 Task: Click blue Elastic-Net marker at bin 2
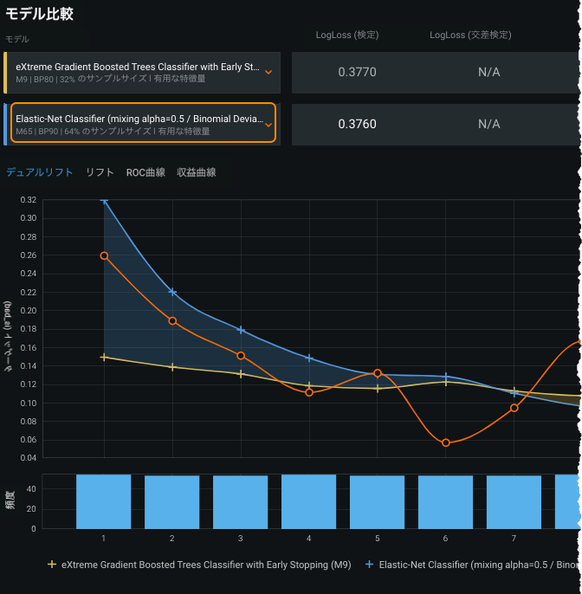tap(172, 292)
